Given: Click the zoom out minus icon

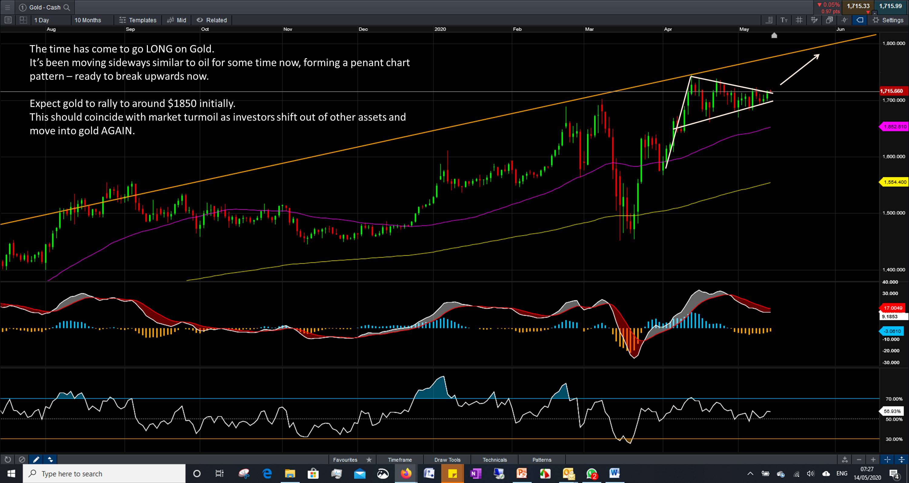Looking at the screenshot, I should [859, 459].
